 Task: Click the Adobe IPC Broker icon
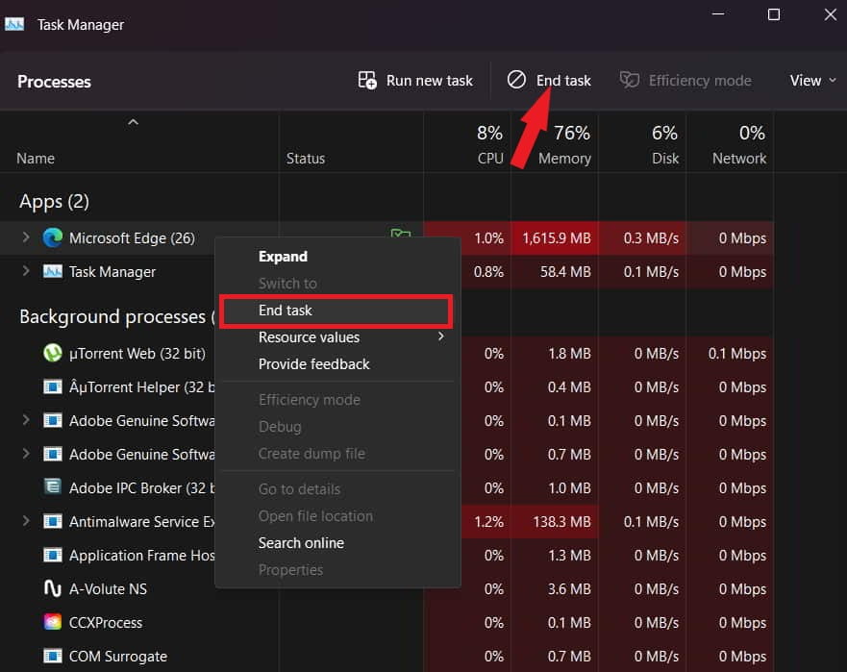click(x=53, y=487)
